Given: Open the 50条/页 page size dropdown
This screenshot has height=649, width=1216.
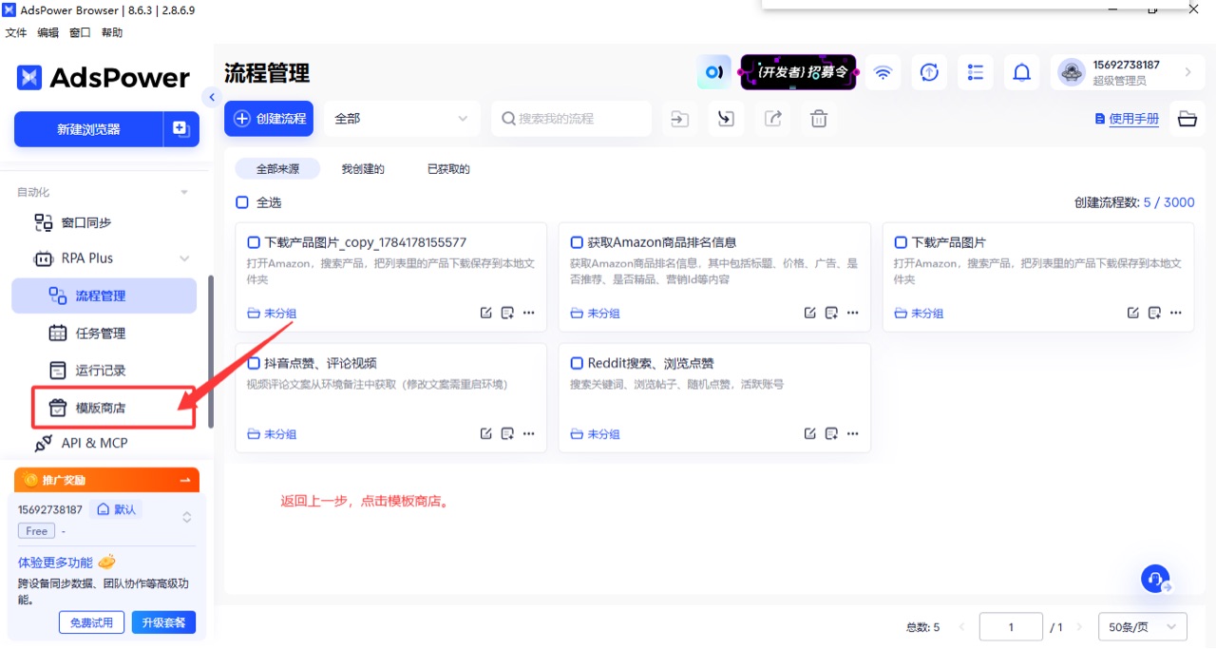Looking at the screenshot, I should click(1143, 627).
